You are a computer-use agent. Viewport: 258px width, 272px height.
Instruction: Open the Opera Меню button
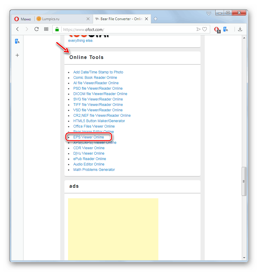coord(22,19)
